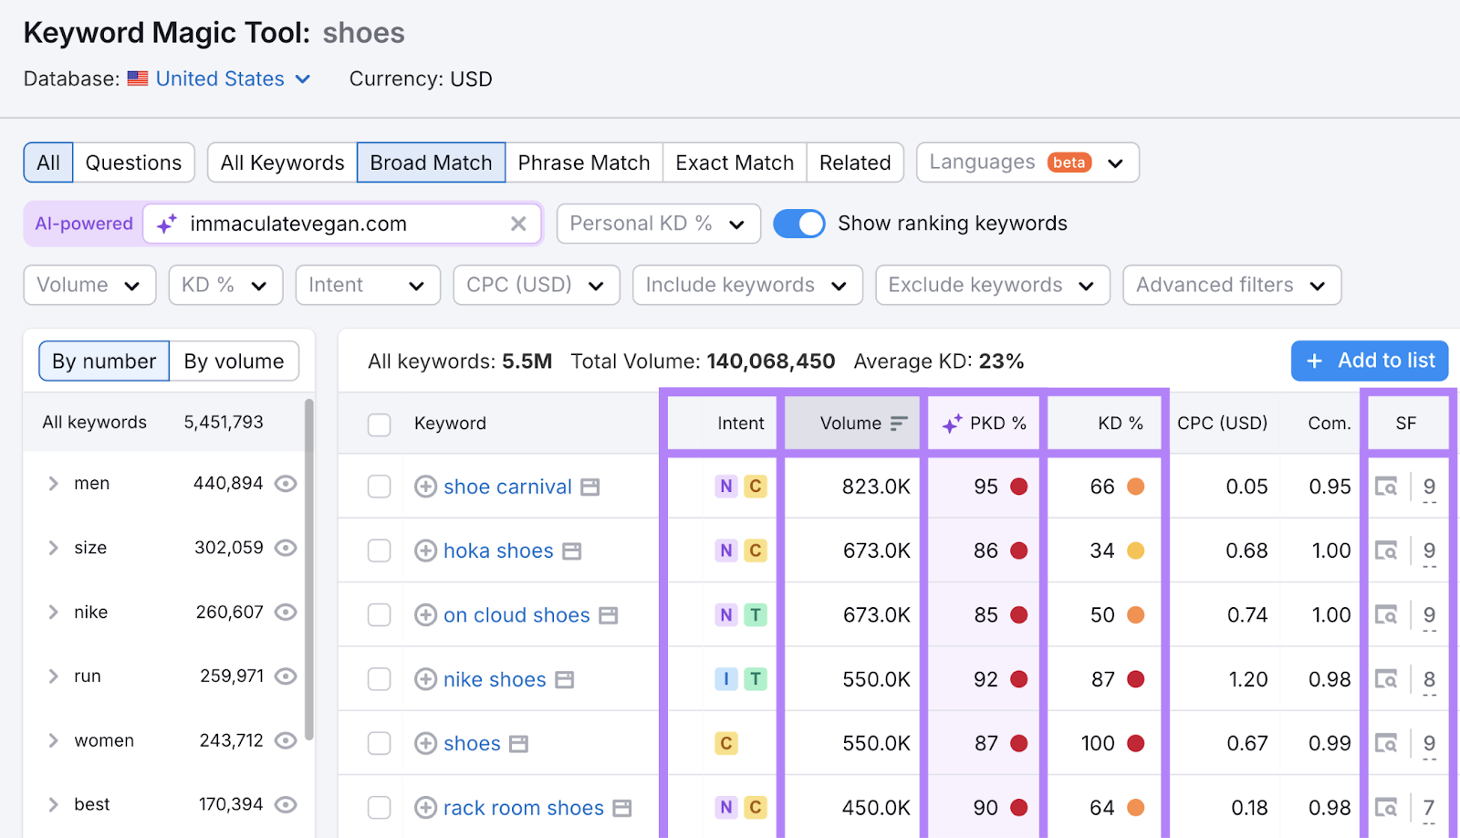Open the Exclude keywords dropdown

(x=993, y=285)
